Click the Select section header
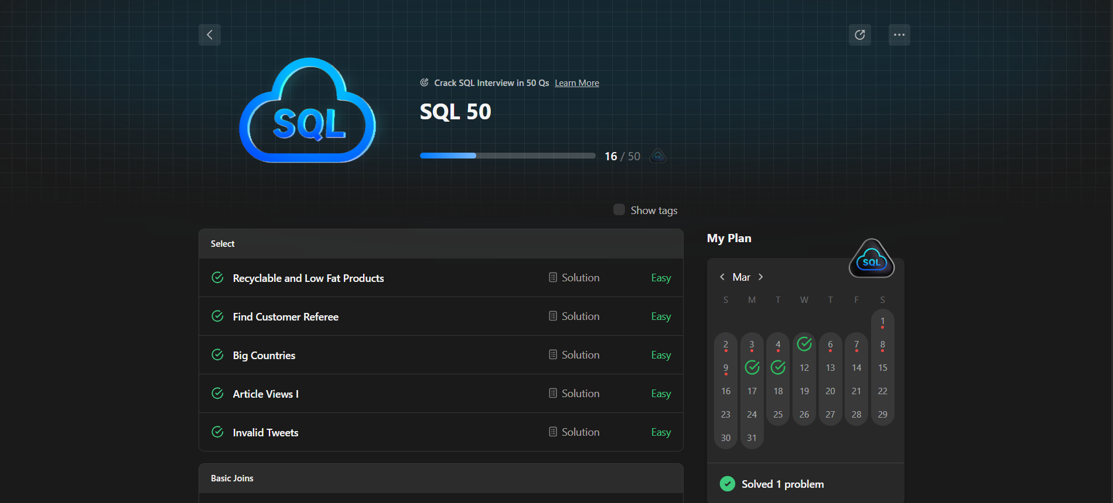 pyautogui.click(x=441, y=244)
